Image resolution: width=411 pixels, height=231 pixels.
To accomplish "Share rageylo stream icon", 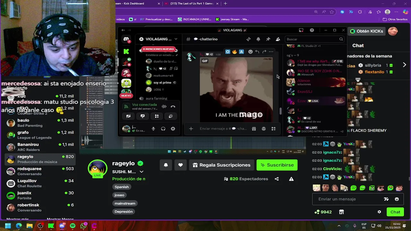I will click(x=277, y=179).
